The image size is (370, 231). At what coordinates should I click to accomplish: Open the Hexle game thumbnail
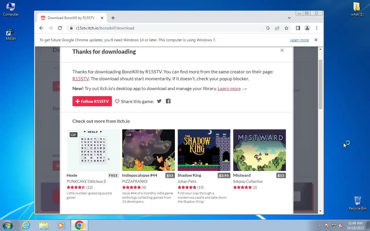(93, 150)
